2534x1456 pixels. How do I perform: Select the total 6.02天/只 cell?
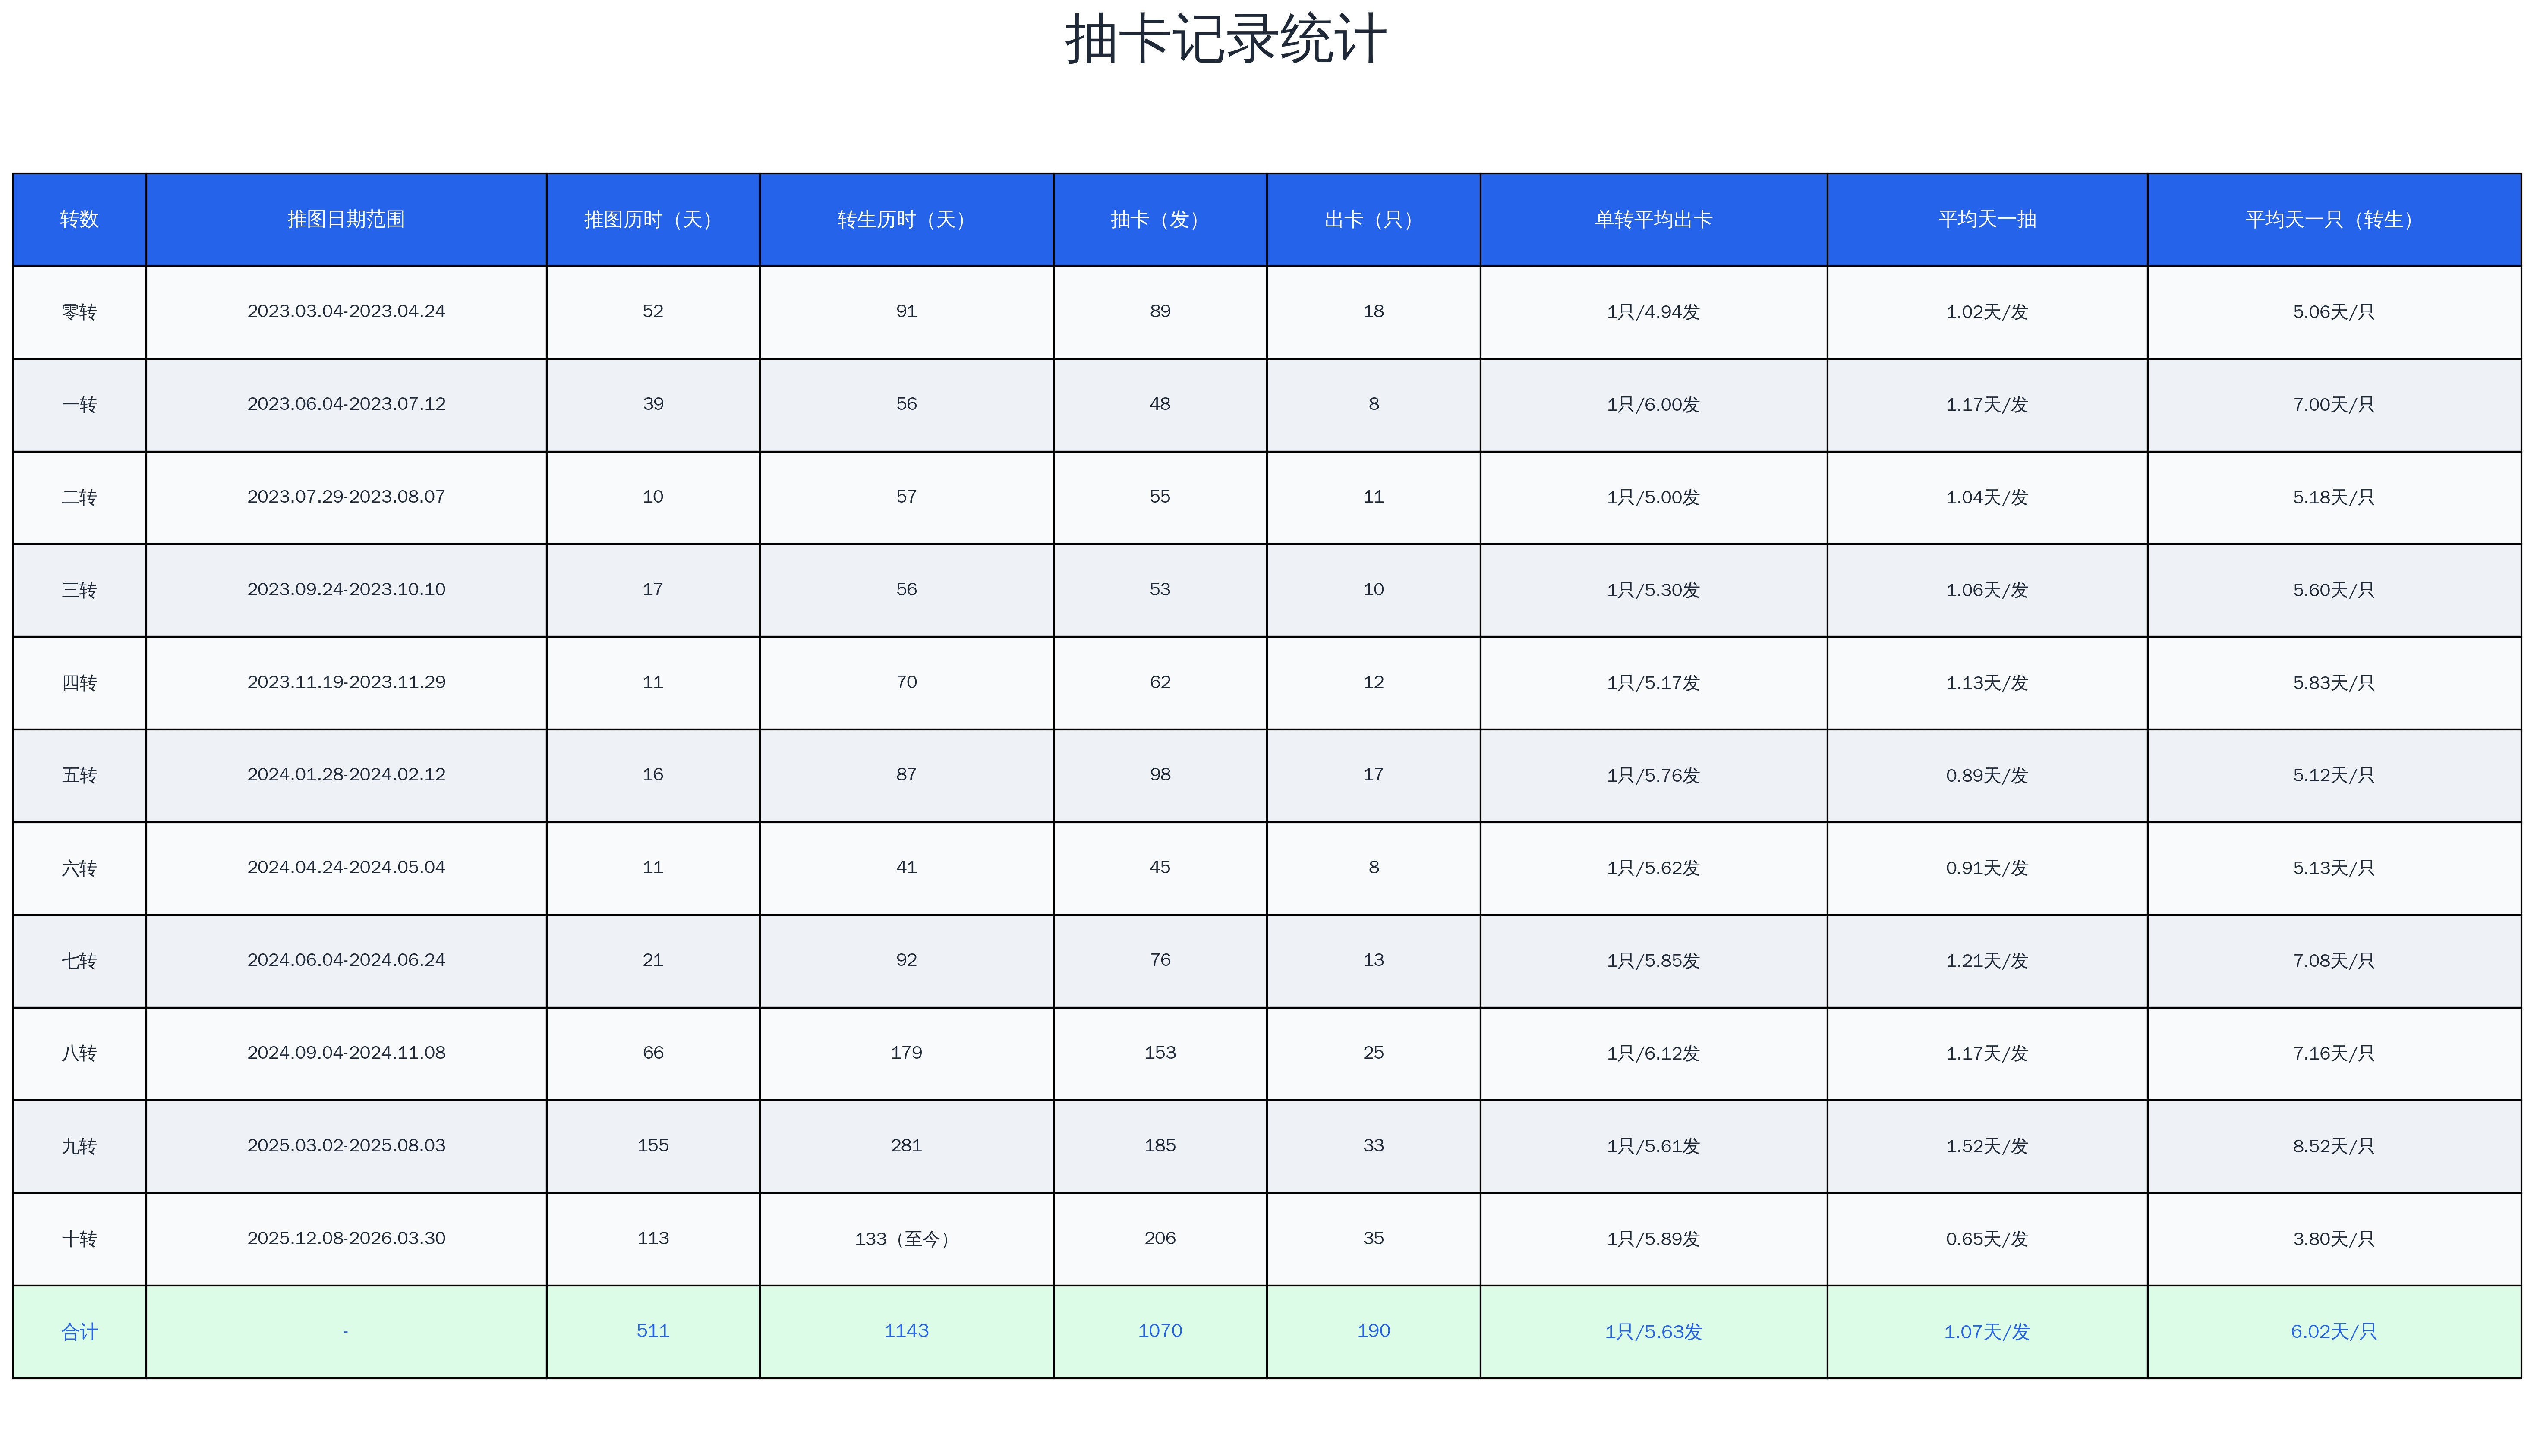[x=2334, y=1332]
